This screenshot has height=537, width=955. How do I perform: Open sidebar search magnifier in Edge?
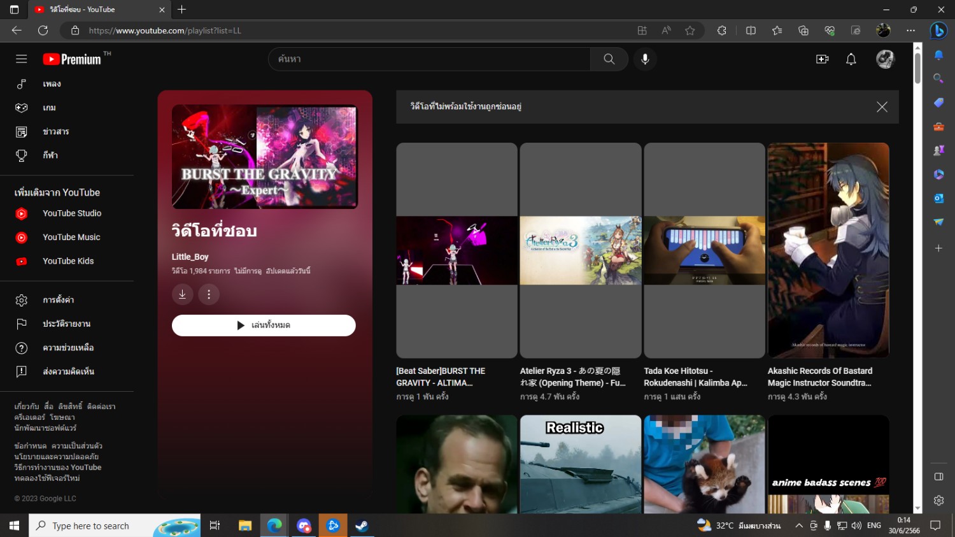[938, 78]
